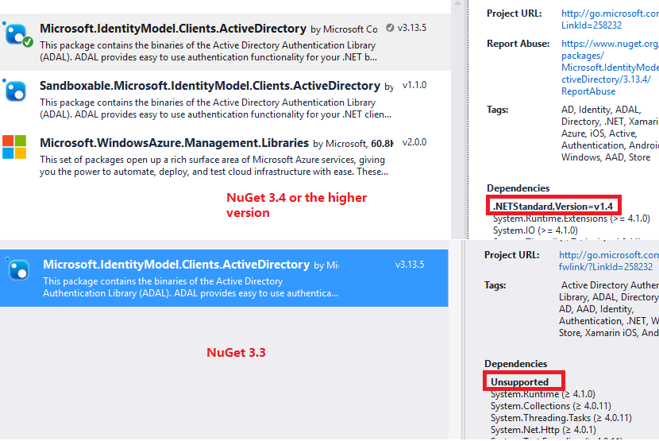Click the 'by Microsoft Co' author text
This screenshot has height=441, width=659.
344,29
